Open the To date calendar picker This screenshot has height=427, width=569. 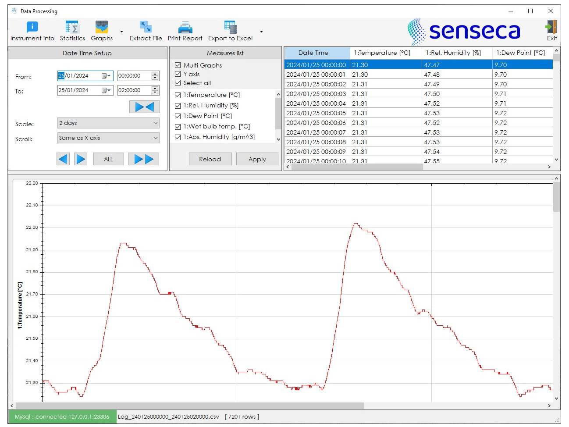pos(106,90)
